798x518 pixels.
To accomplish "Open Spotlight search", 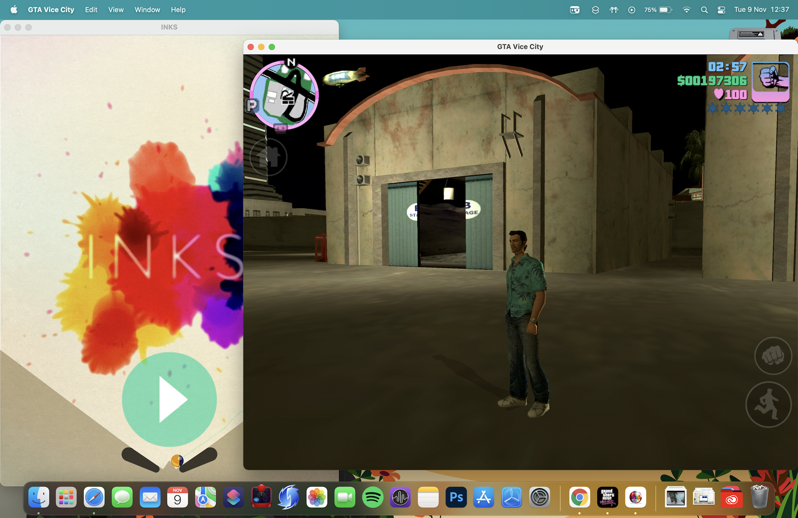I will (704, 10).
